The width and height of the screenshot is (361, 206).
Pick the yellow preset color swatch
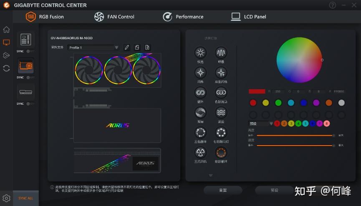266,103
